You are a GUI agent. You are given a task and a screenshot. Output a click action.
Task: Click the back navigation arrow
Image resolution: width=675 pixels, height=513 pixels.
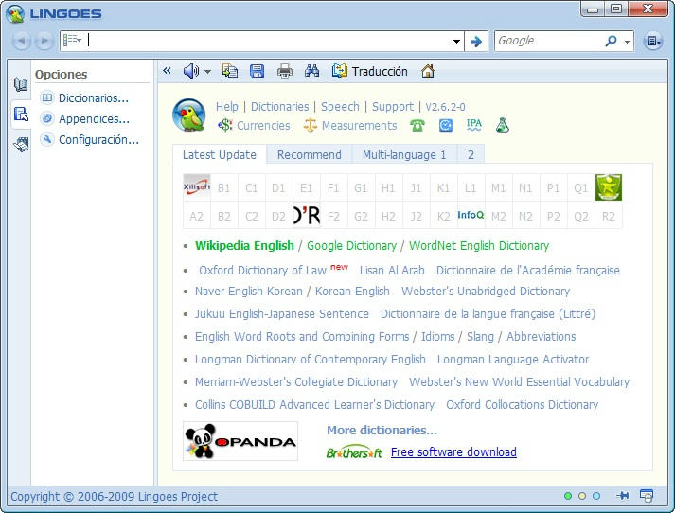click(21, 42)
